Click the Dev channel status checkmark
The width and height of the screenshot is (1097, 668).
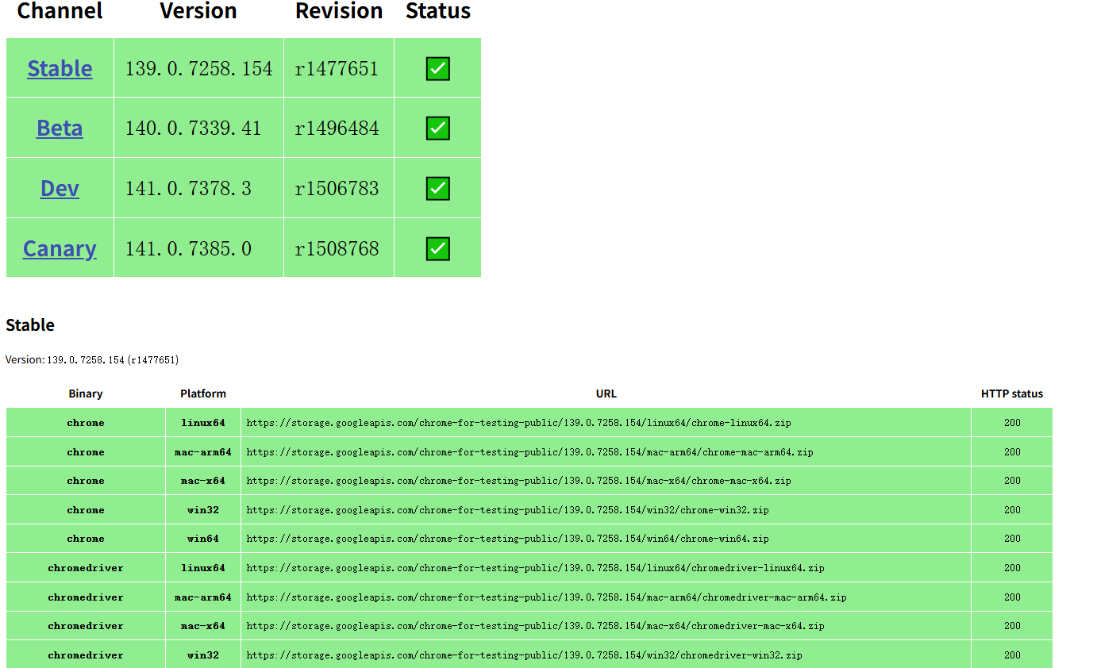pyautogui.click(x=437, y=188)
